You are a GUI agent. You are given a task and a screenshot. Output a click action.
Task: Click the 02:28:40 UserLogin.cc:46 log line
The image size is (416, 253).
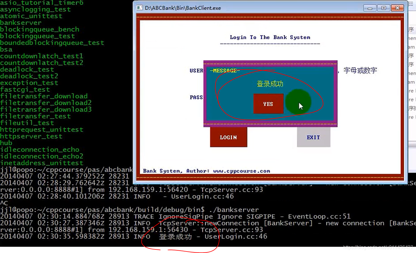[x=117, y=196]
